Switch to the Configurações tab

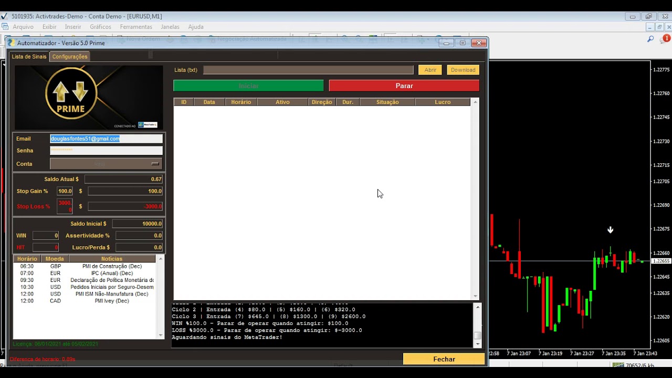coord(70,57)
